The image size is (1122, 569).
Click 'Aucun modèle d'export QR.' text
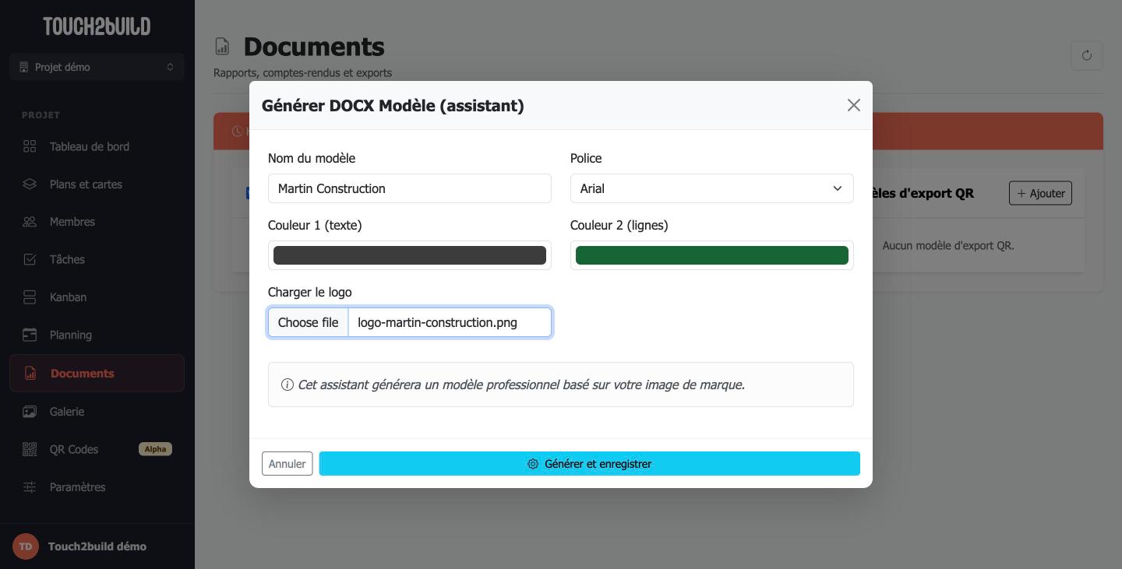tap(948, 245)
